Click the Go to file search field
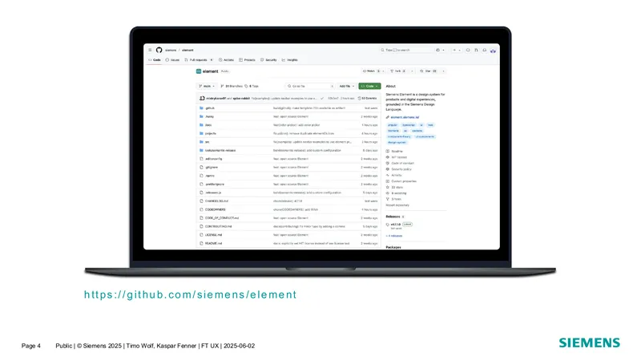Viewport: 641px width, 361px height. pyautogui.click(x=310, y=87)
